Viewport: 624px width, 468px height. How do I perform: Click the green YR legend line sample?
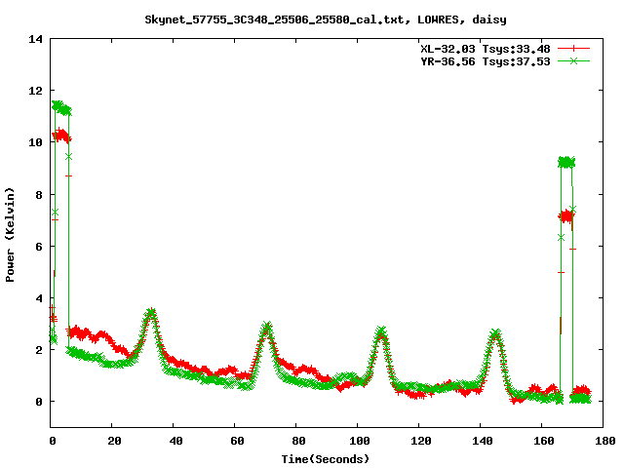(x=573, y=60)
